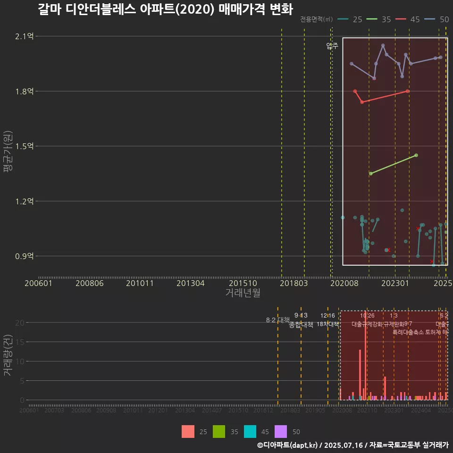The image size is (453, 453).
Task: Select the 45 line key in top legend
Action: 401,19
